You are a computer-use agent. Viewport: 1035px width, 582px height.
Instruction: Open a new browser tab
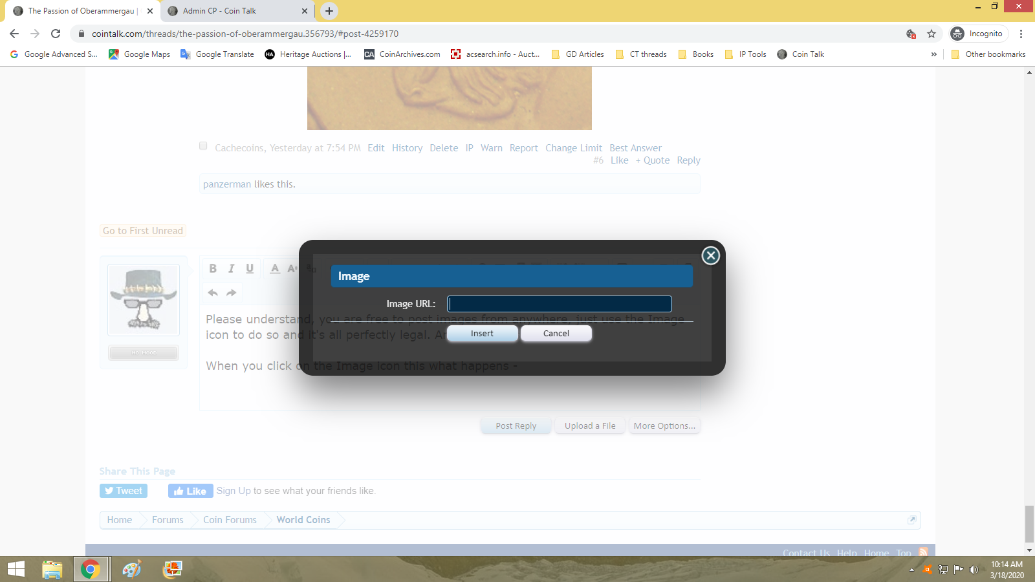tap(329, 11)
